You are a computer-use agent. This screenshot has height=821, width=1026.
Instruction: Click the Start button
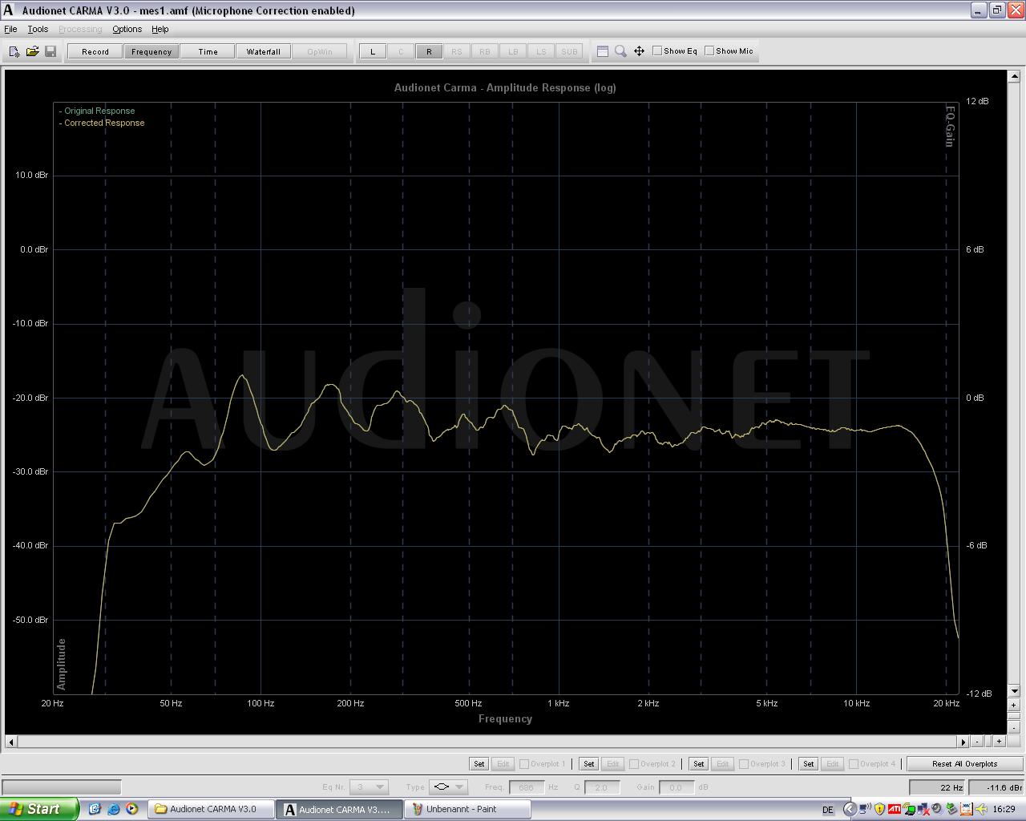click(x=39, y=809)
